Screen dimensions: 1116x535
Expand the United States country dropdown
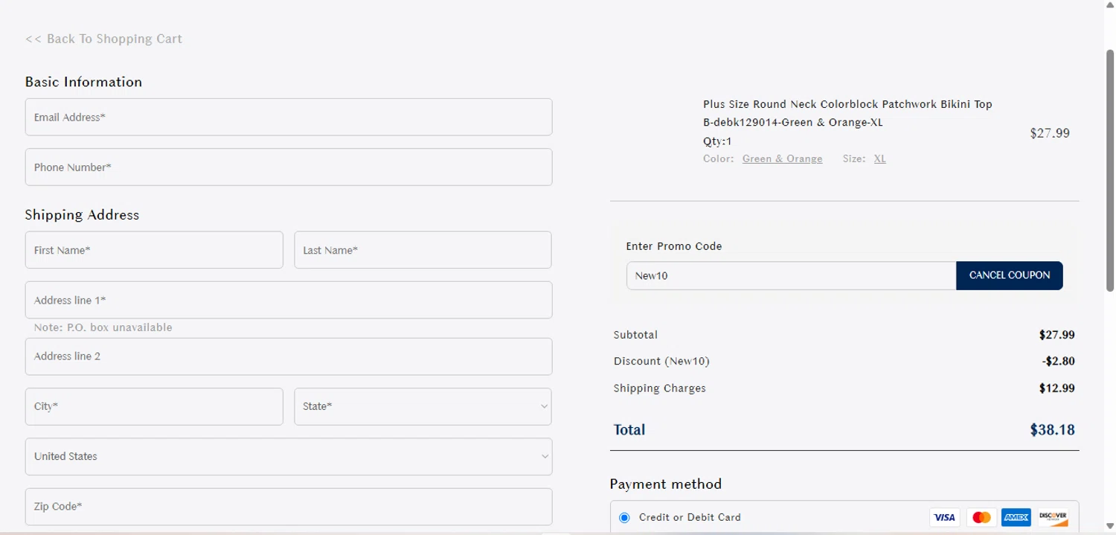[x=289, y=456]
